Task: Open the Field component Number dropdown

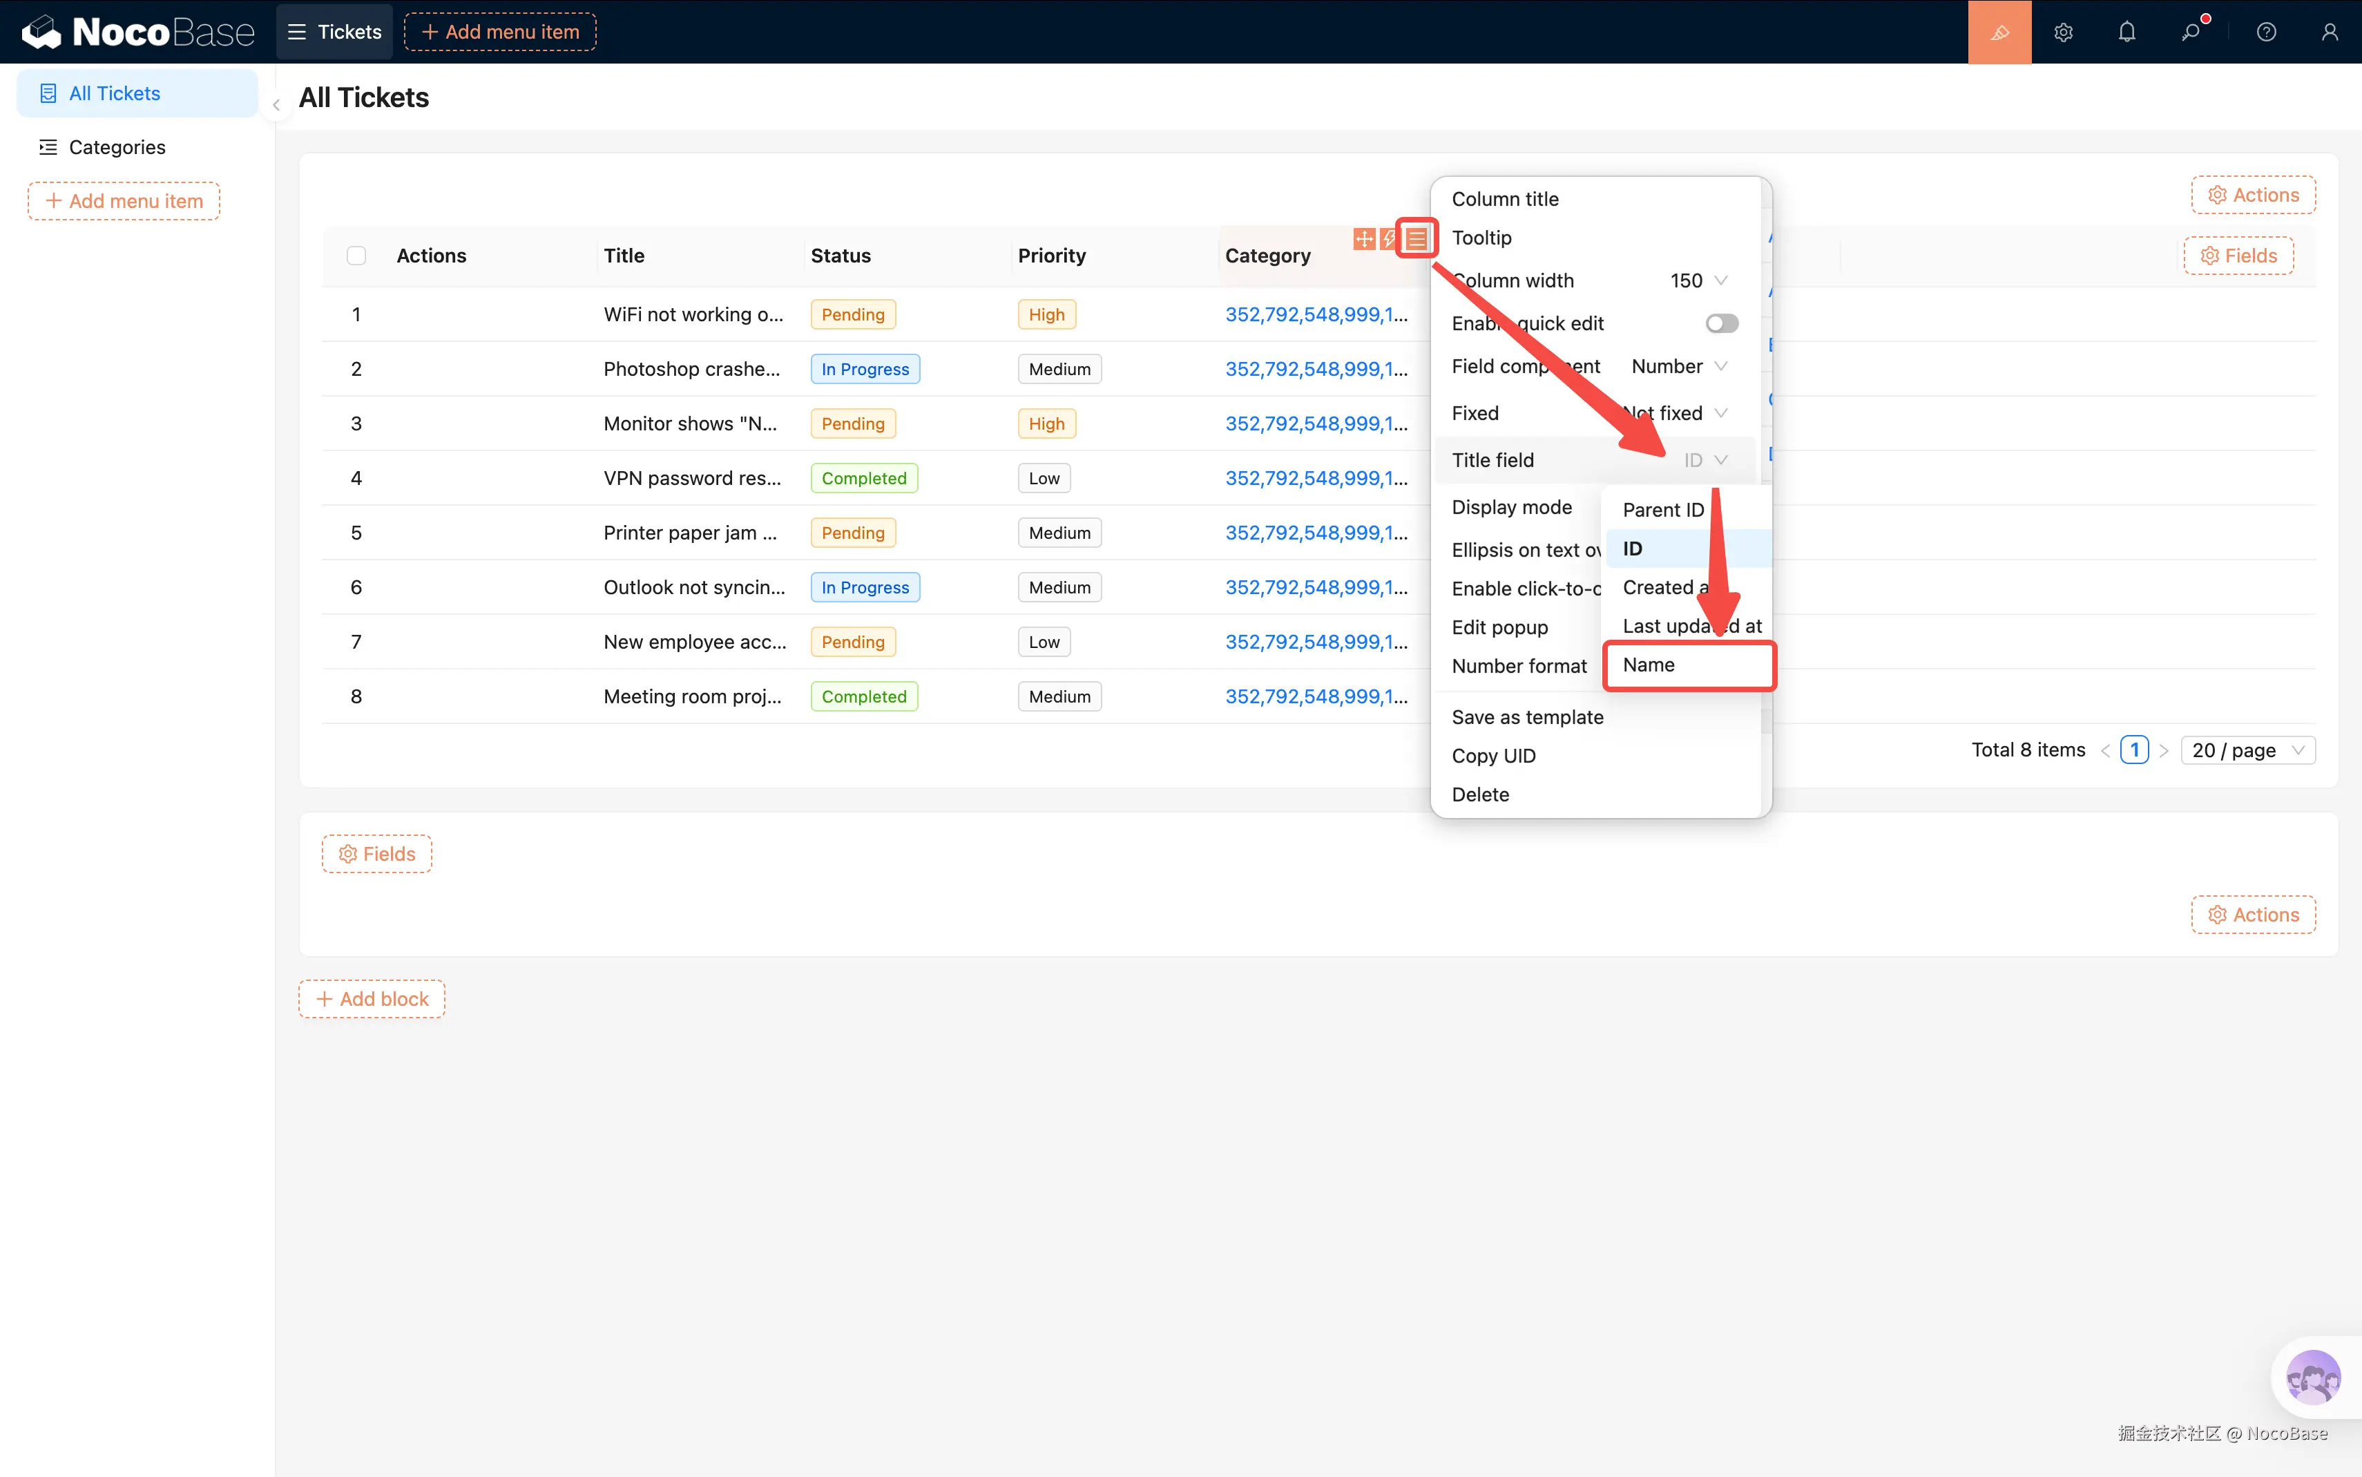Action: (x=1680, y=366)
